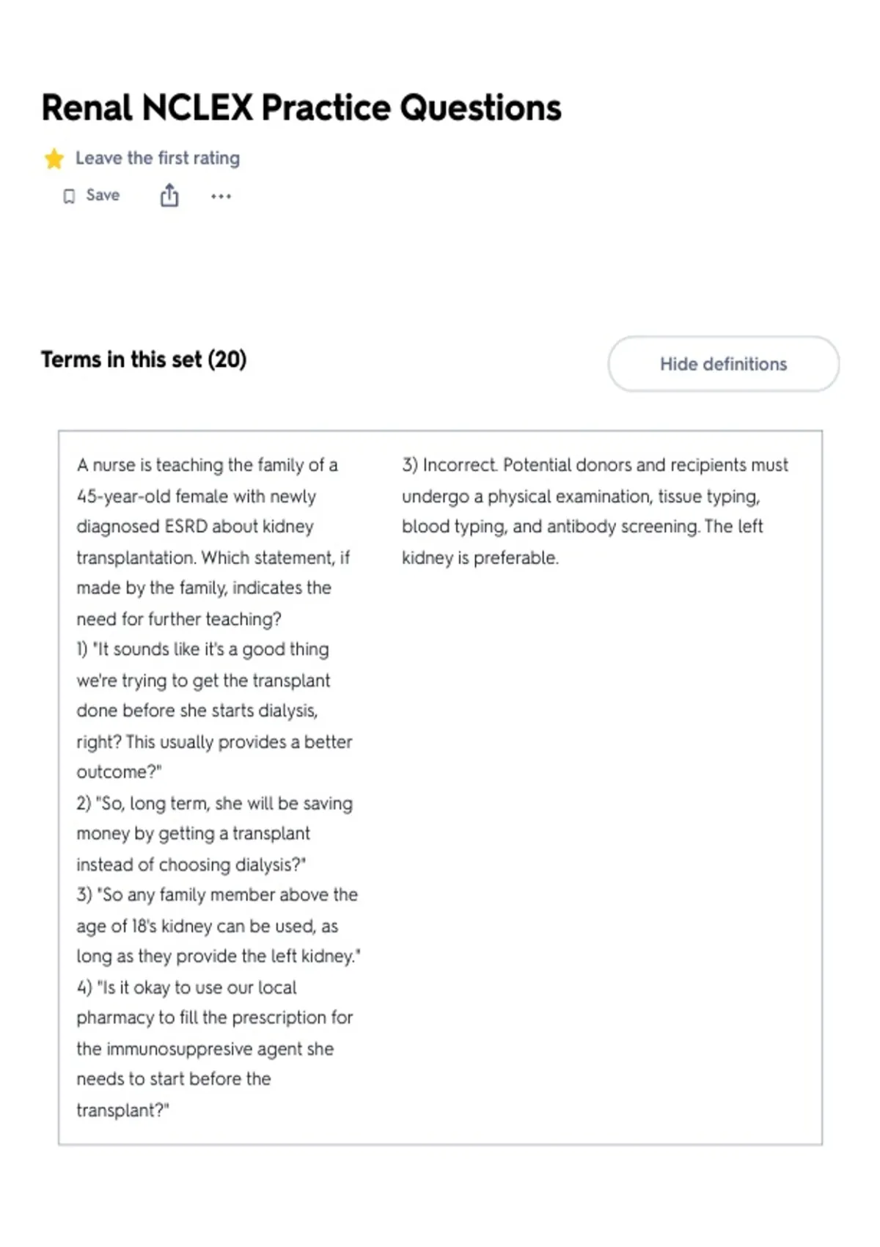Viewport: 880px width, 1247px height.
Task: Click the yellow rating star icon
Action: tap(54, 158)
